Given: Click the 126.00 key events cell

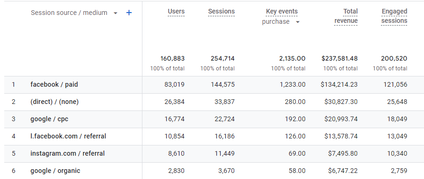Looking at the screenshot, I should pos(295,136).
